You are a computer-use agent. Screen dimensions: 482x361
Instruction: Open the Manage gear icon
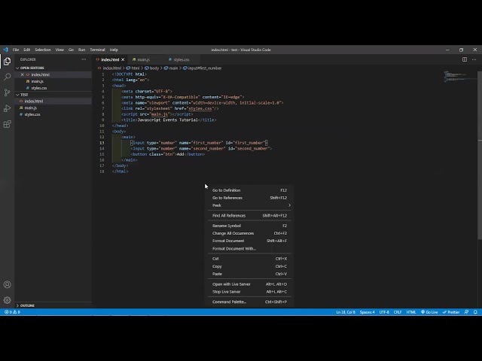click(7, 300)
